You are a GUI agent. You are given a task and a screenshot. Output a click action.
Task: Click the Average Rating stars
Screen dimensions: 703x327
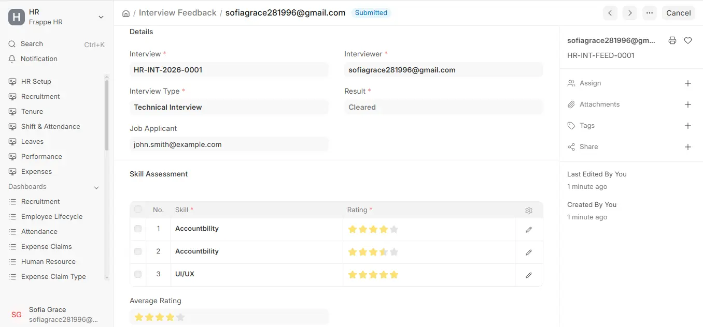click(x=159, y=317)
